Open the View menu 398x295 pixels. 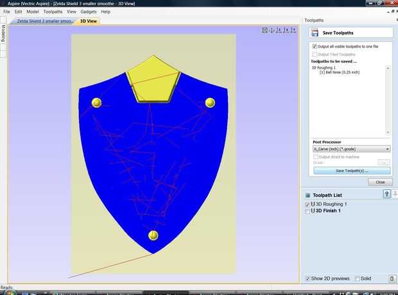tap(72, 12)
